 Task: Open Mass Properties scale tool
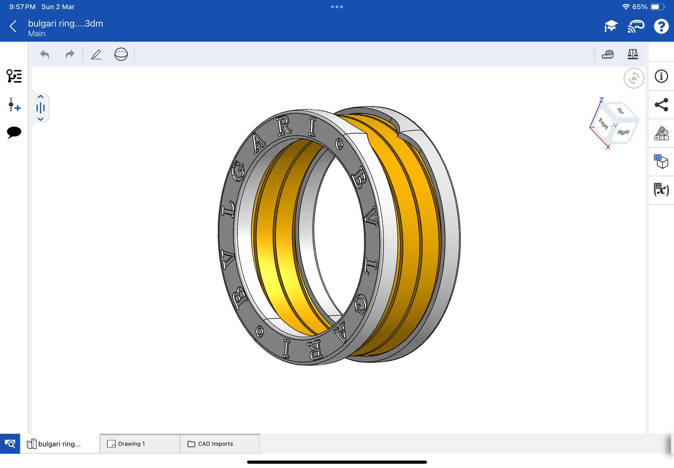coord(632,55)
